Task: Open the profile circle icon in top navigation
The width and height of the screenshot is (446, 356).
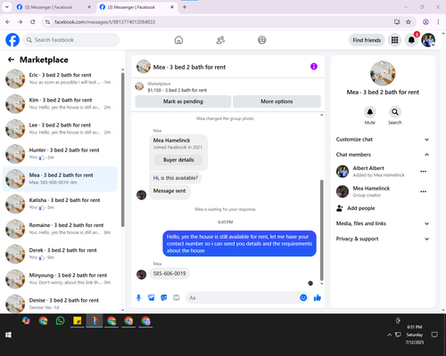Action: [262, 40]
